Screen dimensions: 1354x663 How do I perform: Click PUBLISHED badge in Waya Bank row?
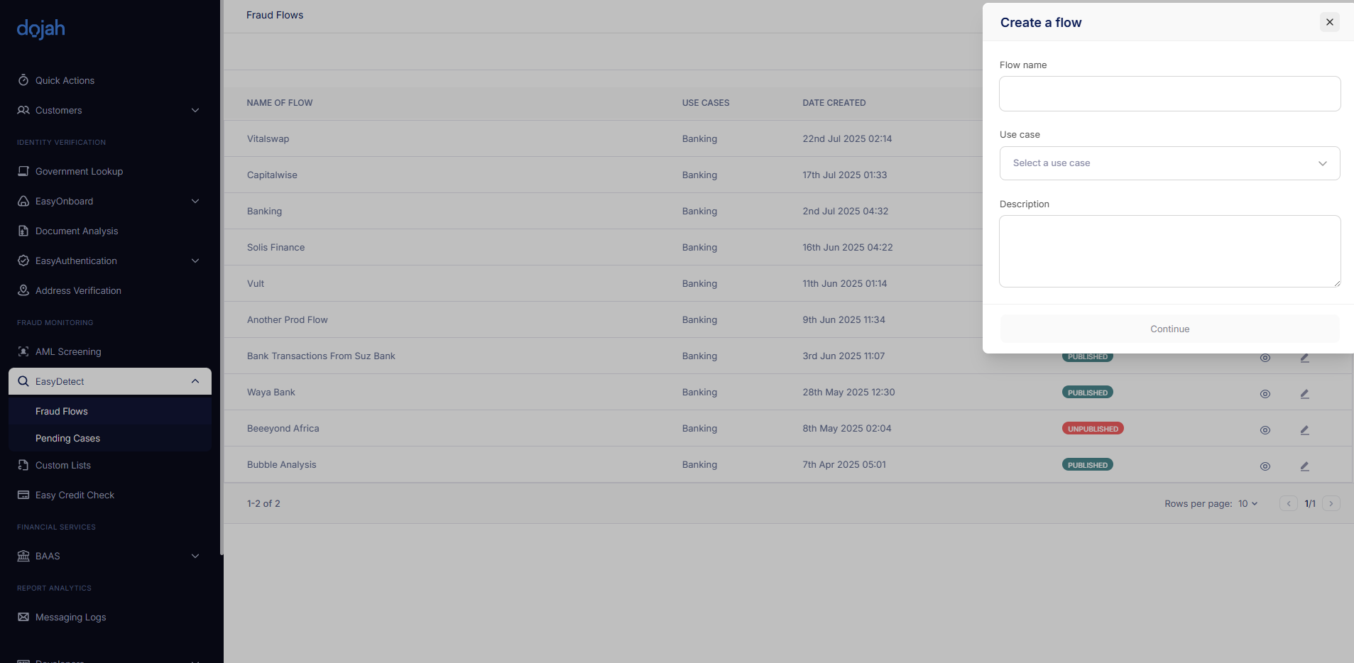(1088, 393)
